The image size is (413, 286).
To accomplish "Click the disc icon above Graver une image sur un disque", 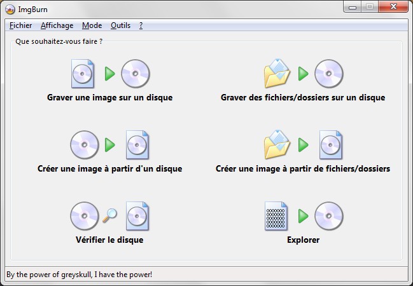I will 136,74.
